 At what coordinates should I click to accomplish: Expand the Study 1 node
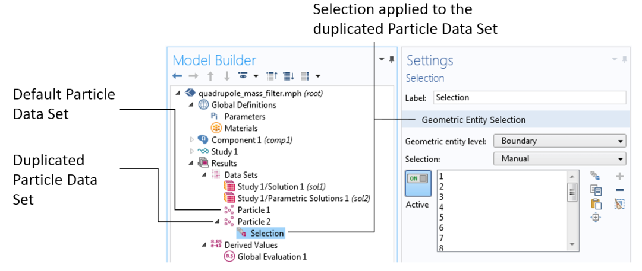pos(191,152)
